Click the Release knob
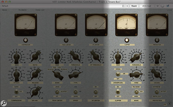Viewport: 173px width, 107px height. point(35,74)
